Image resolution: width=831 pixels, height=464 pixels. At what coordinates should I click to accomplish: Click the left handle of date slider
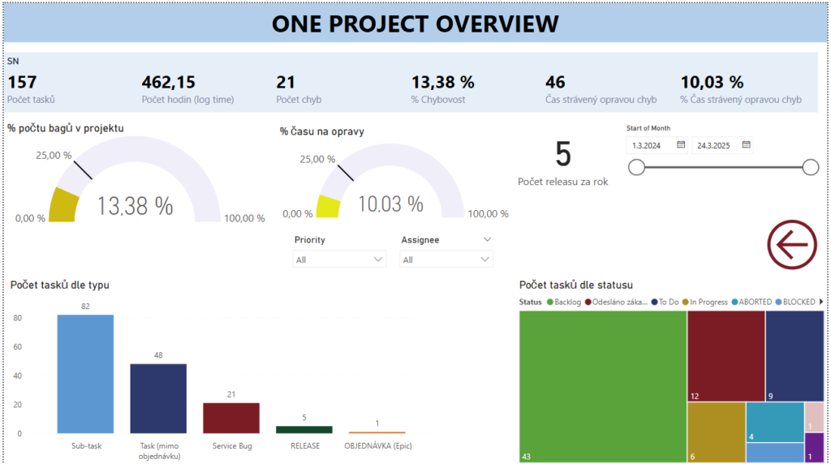[x=637, y=167]
